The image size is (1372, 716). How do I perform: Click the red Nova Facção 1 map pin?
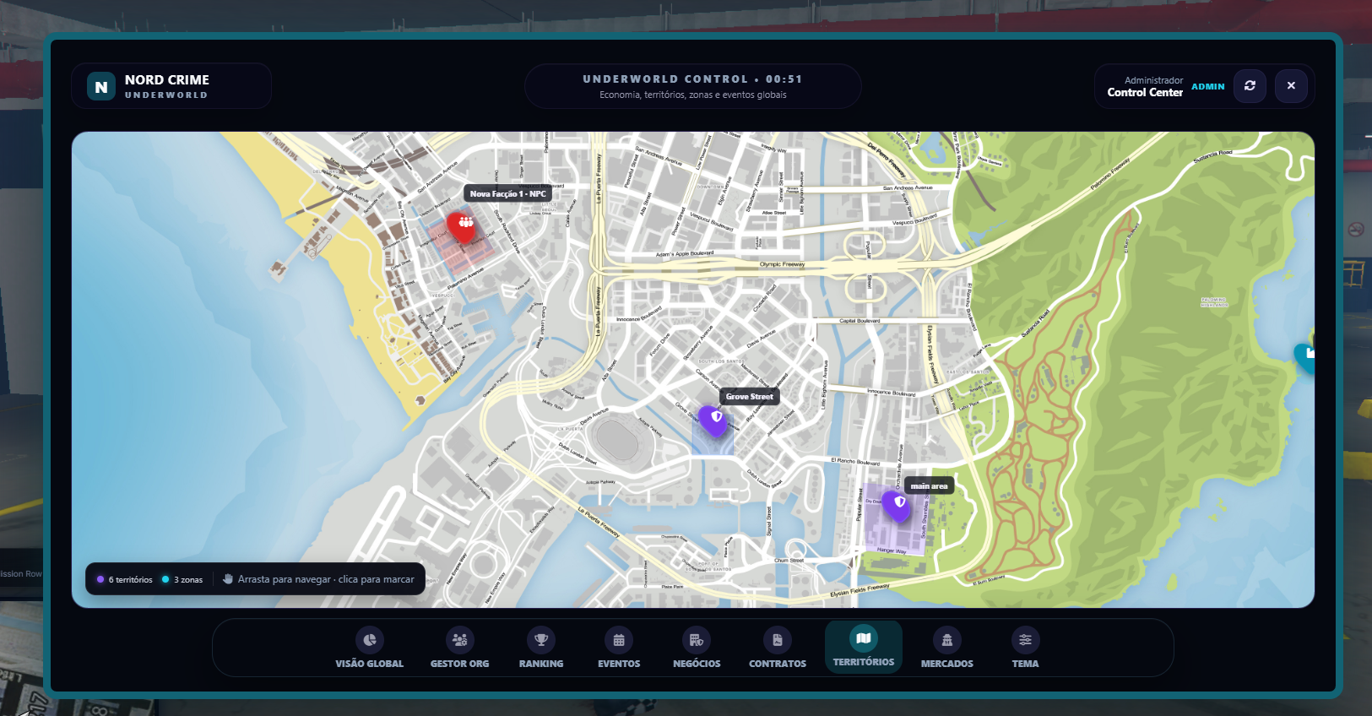point(463,226)
